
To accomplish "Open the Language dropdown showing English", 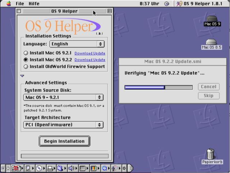I will click(77, 44).
